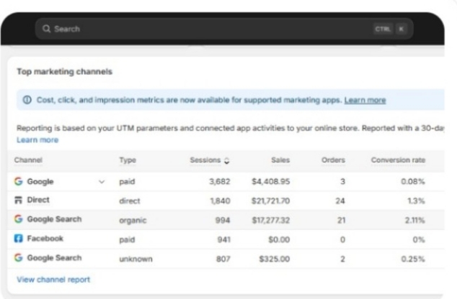Image resolution: width=457 pixels, height=299 pixels.
Task: Click the organic type cell
Action: pyautogui.click(x=133, y=220)
